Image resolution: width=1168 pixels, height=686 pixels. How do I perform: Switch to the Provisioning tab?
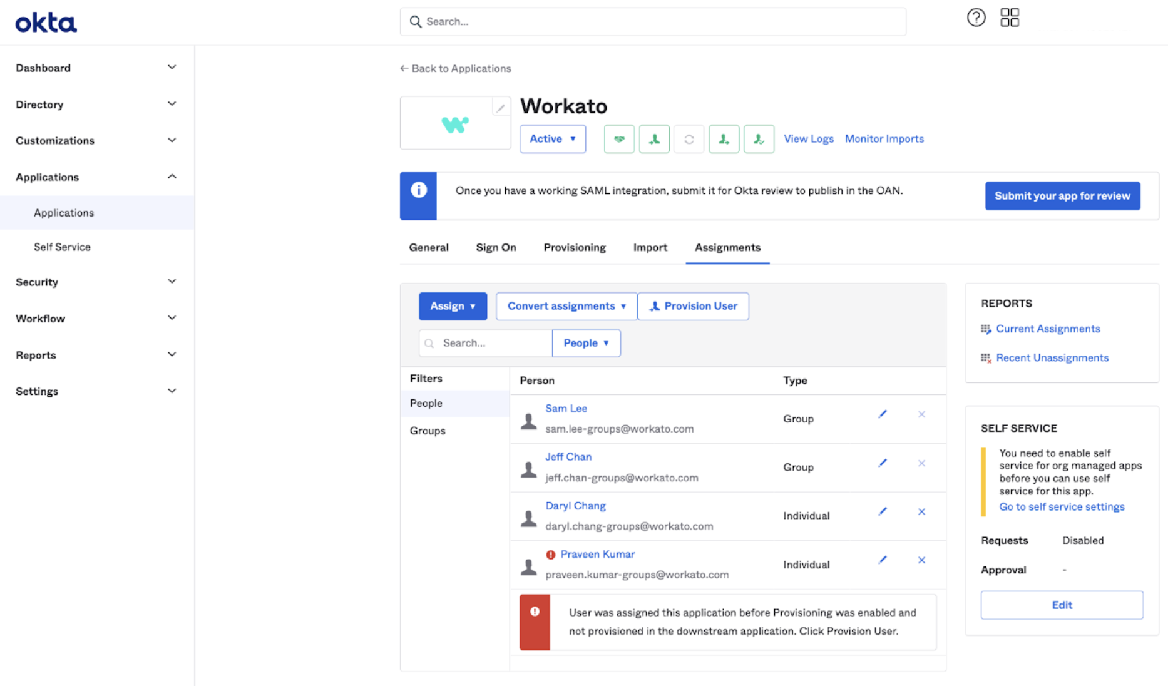(574, 247)
